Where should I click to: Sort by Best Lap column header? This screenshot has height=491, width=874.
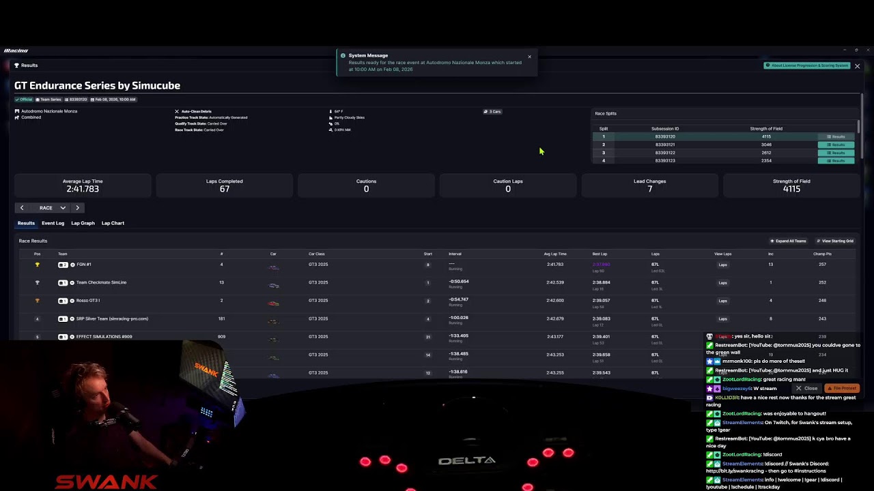(x=600, y=254)
